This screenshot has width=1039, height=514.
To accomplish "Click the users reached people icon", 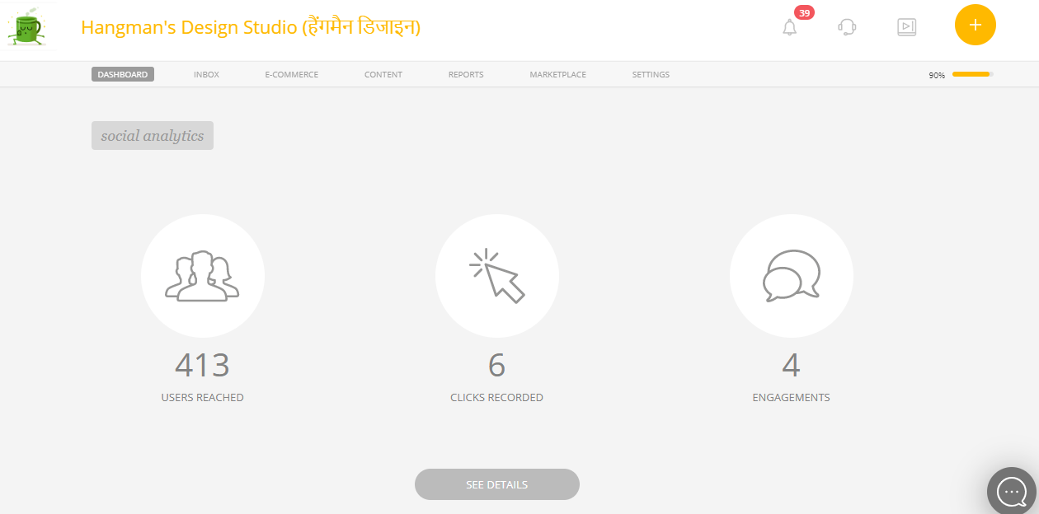I will coord(203,276).
